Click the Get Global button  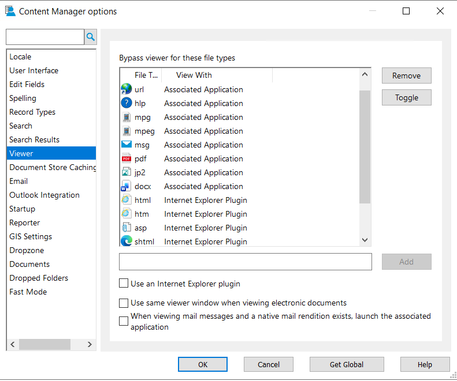pos(347,364)
